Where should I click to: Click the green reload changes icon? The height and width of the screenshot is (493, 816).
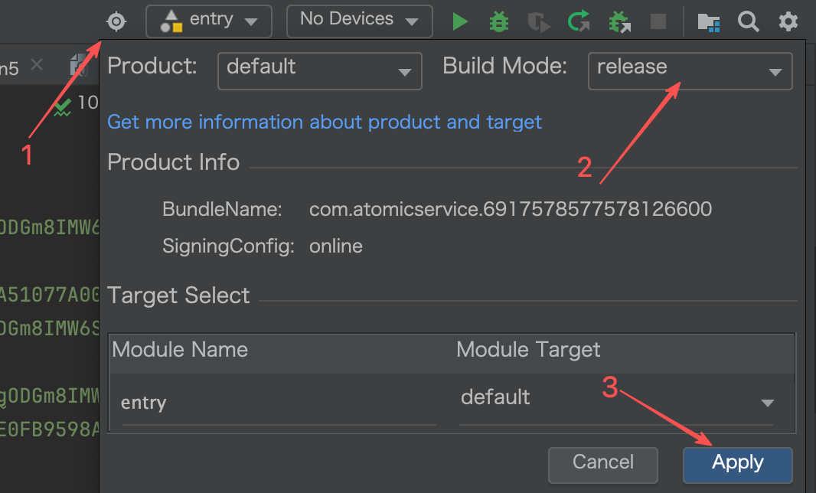(579, 21)
